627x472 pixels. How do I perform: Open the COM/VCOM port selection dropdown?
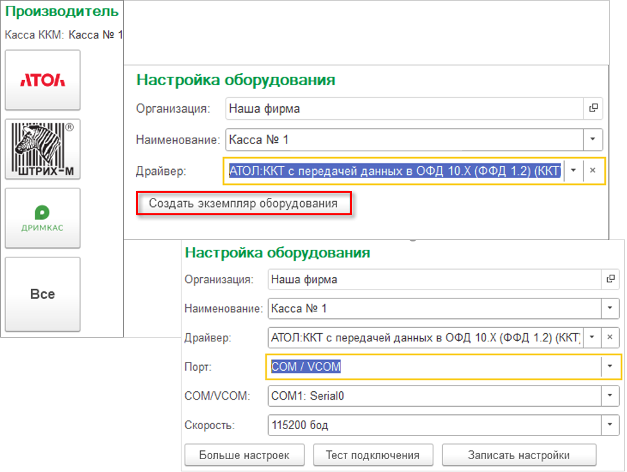(x=610, y=396)
